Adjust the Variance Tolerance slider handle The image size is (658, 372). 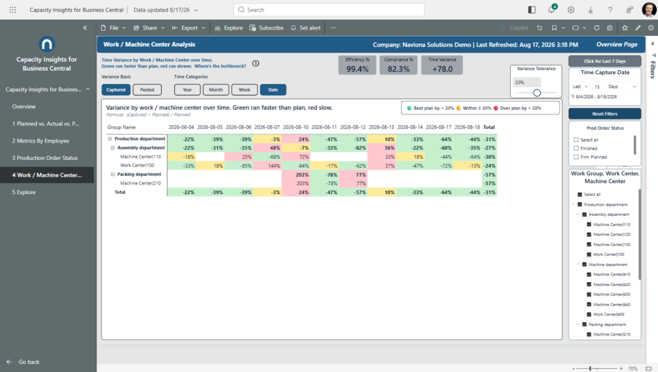[537, 93]
